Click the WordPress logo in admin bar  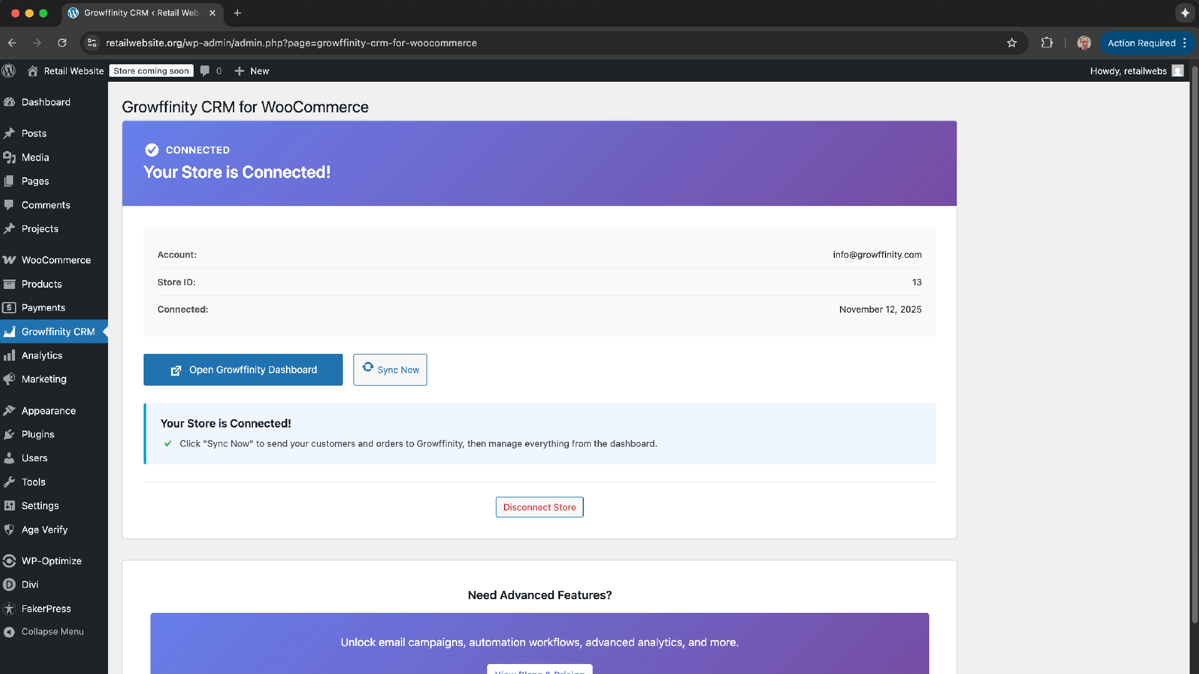9,71
